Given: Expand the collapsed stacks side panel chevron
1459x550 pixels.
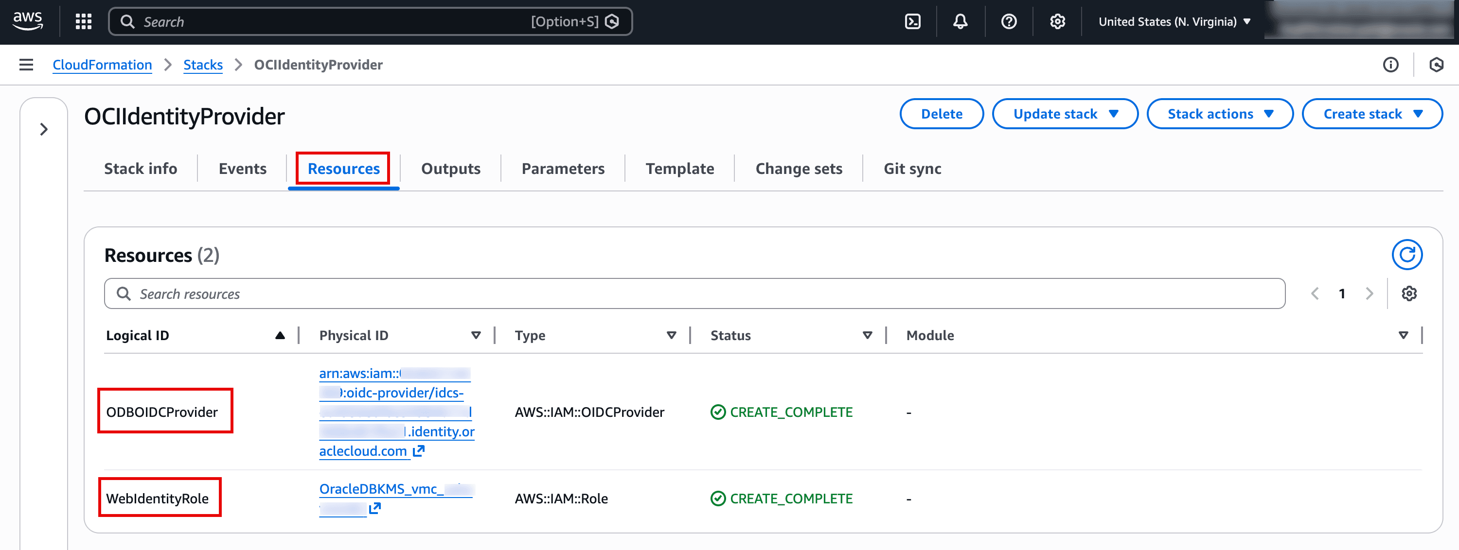Looking at the screenshot, I should [x=44, y=129].
